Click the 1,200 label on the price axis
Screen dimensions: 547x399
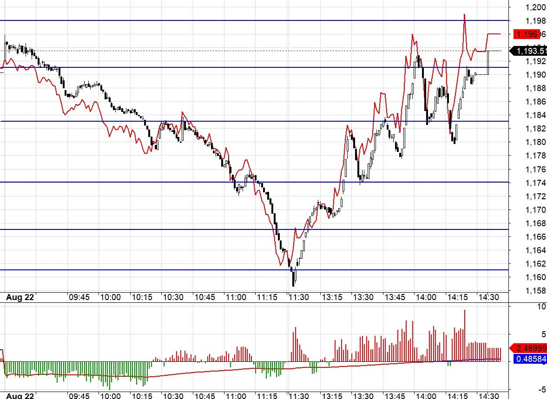point(536,7)
